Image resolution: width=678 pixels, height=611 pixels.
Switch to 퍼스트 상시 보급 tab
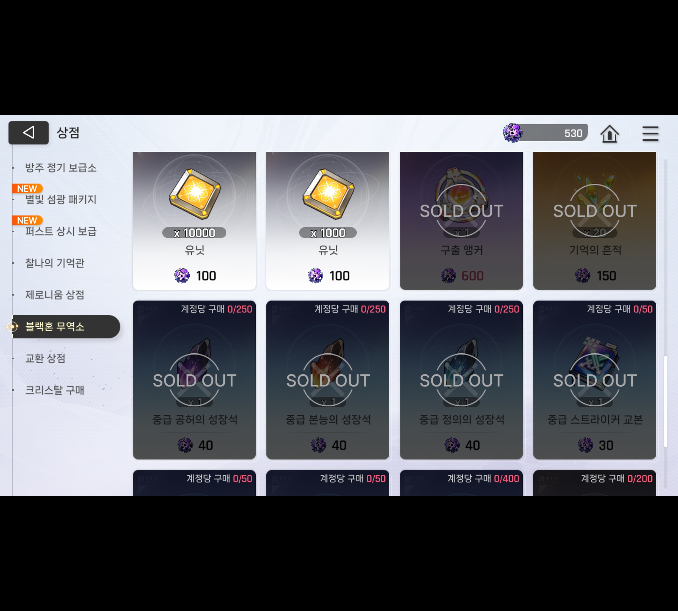61,231
